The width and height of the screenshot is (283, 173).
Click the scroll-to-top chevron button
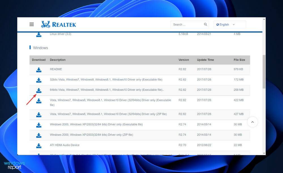tap(252, 122)
